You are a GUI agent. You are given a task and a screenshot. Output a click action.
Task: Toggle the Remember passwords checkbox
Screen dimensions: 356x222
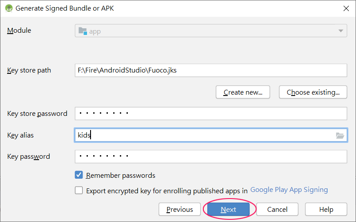[x=79, y=175]
